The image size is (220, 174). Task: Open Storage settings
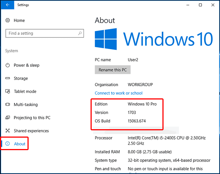click(x=21, y=78)
